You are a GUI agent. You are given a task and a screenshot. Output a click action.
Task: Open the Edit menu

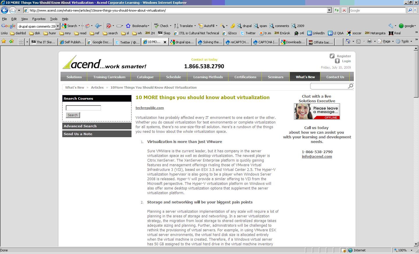pyautogui.click(x=14, y=19)
